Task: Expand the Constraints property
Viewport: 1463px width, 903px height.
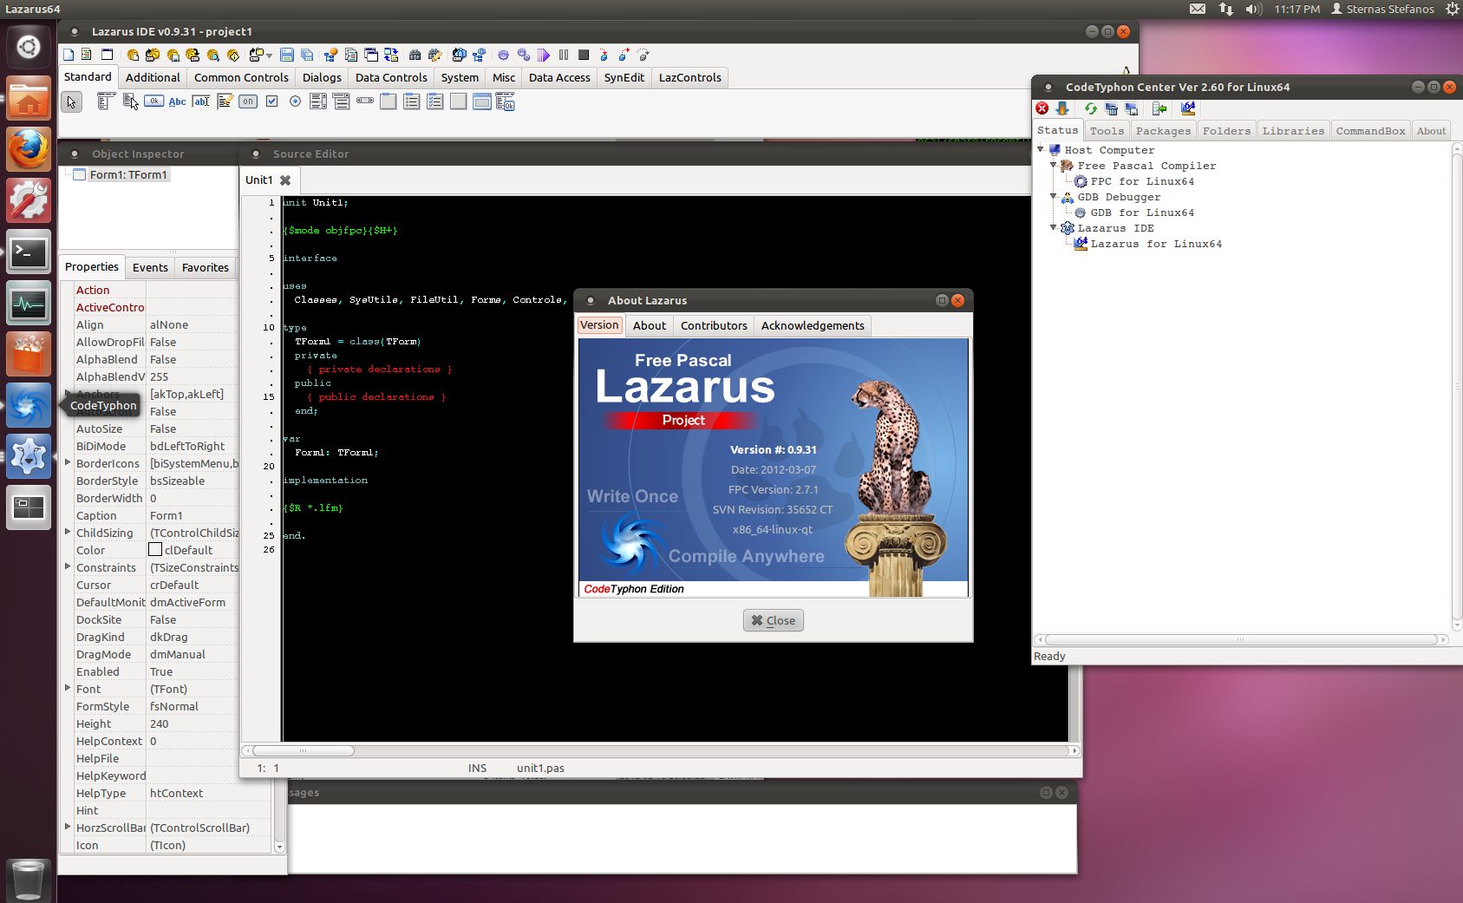Action: click(68, 566)
